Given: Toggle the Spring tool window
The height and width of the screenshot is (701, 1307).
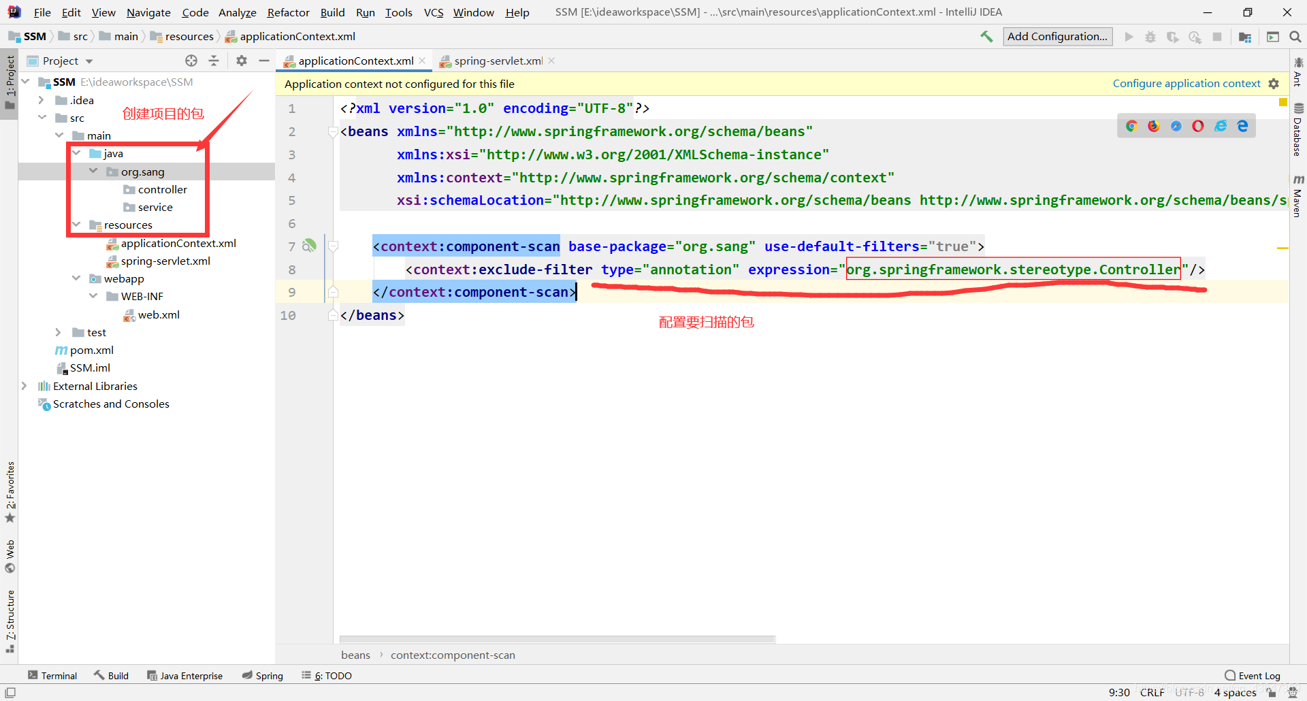Looking at the screenshot, I should click(263, 676).
